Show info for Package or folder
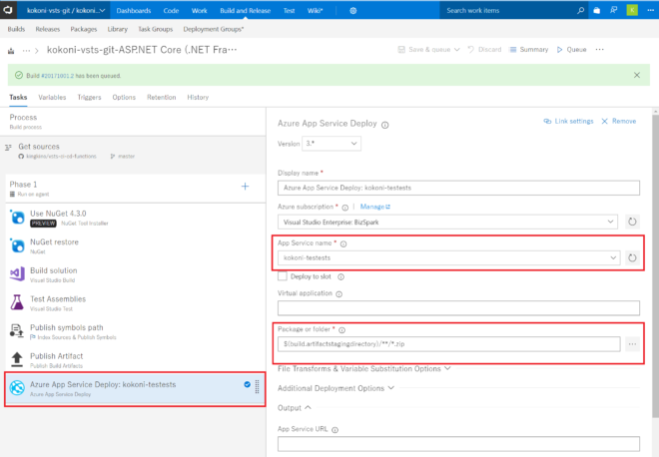659x457 pixels. tap(342, 330)
